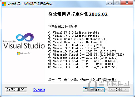Click the 程序说明(A) button
Screen dimensions: 135x97
pos(16,90)
